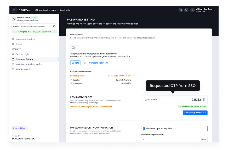228x155 pixels.
Task: Click the hamburger menu icon
Action: (14, 10)
